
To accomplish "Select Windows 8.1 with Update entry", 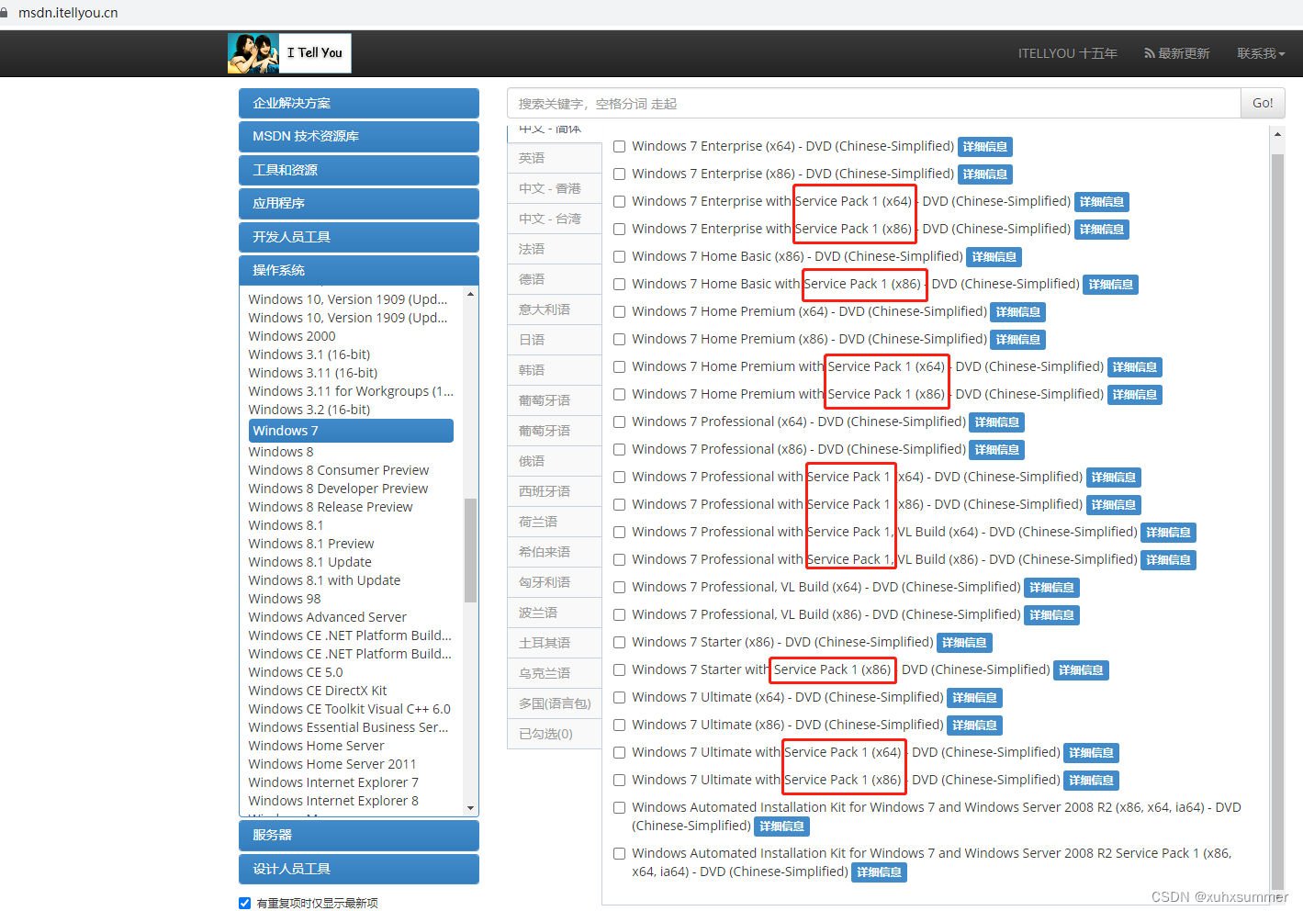I will (324, 580).
